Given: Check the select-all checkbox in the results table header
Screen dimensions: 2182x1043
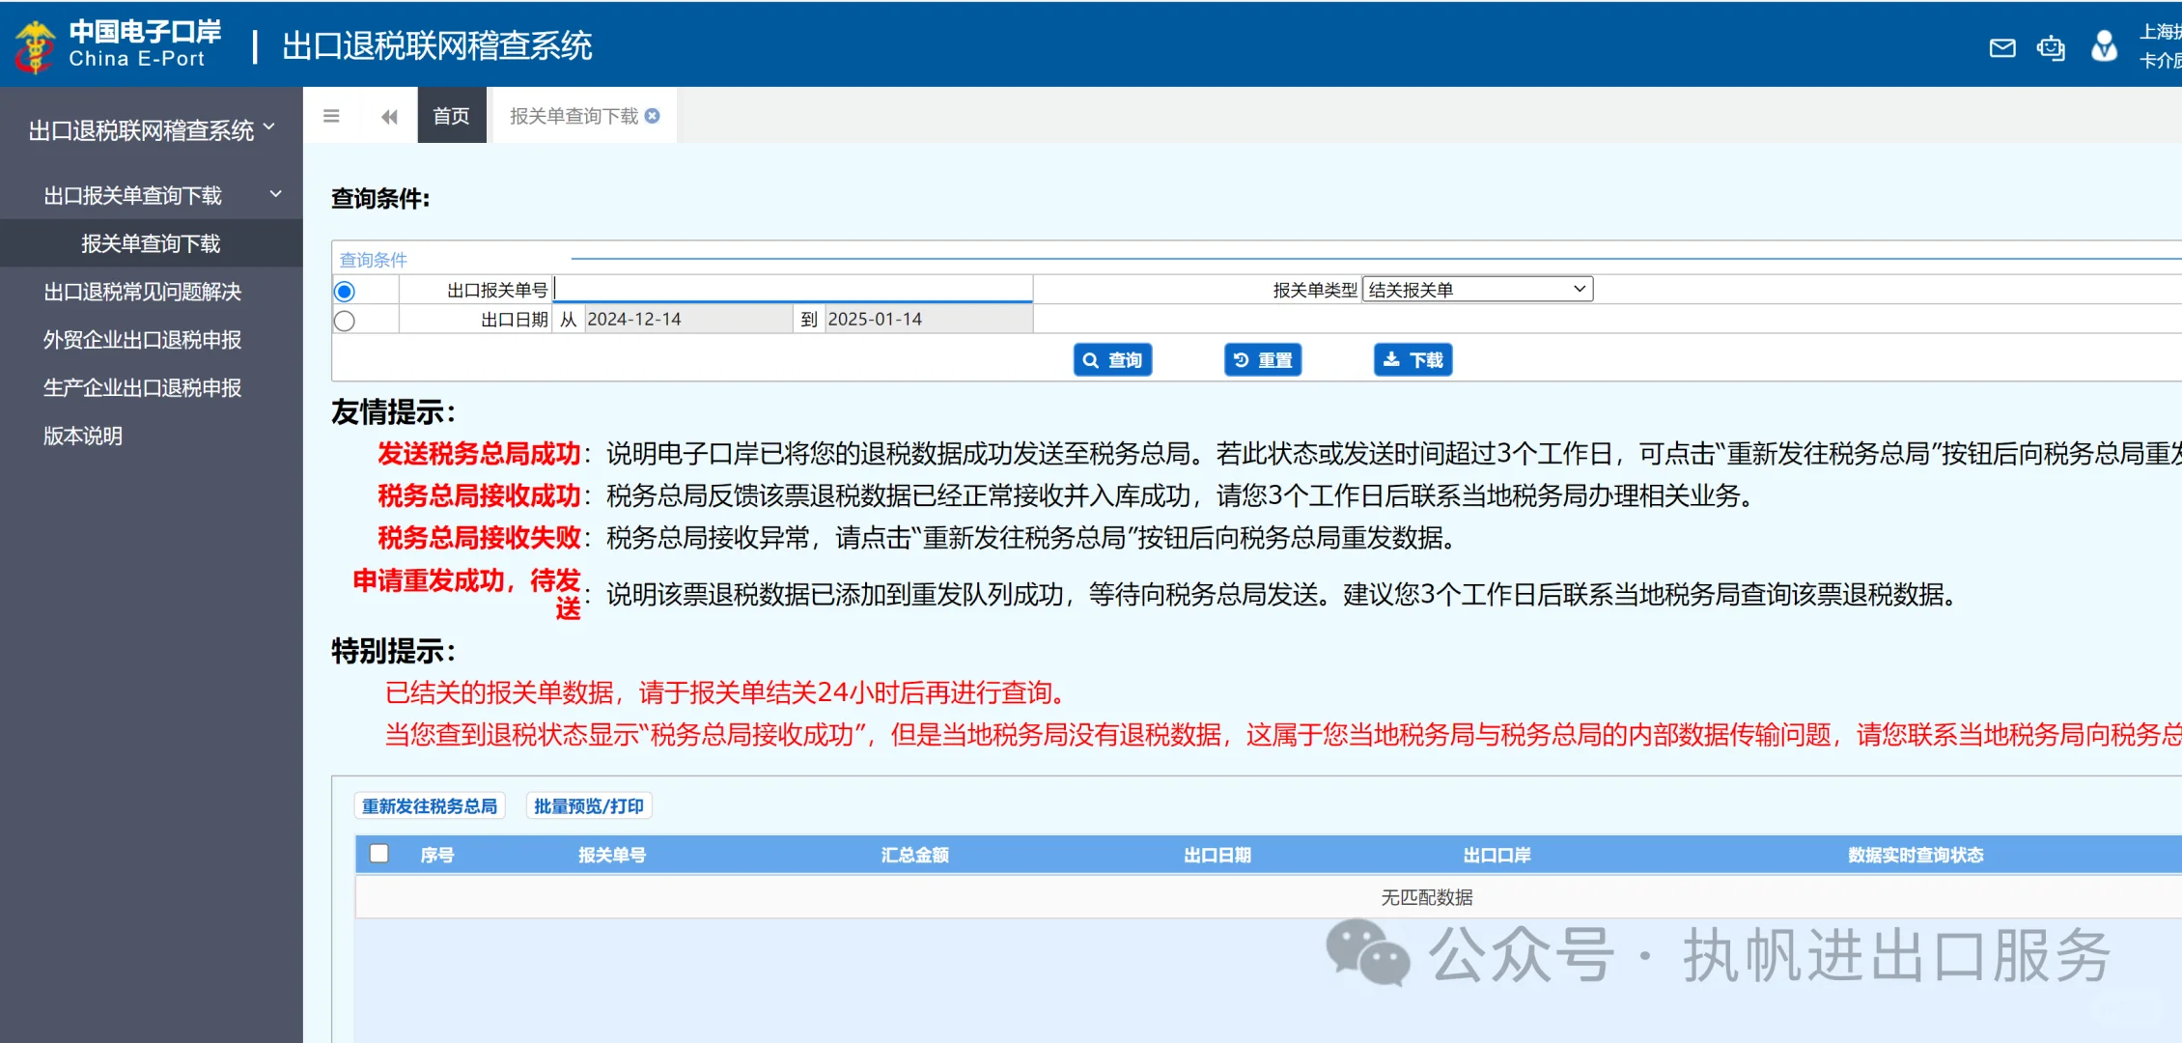Looking at the screenshot, I should [x=379, y=854].
